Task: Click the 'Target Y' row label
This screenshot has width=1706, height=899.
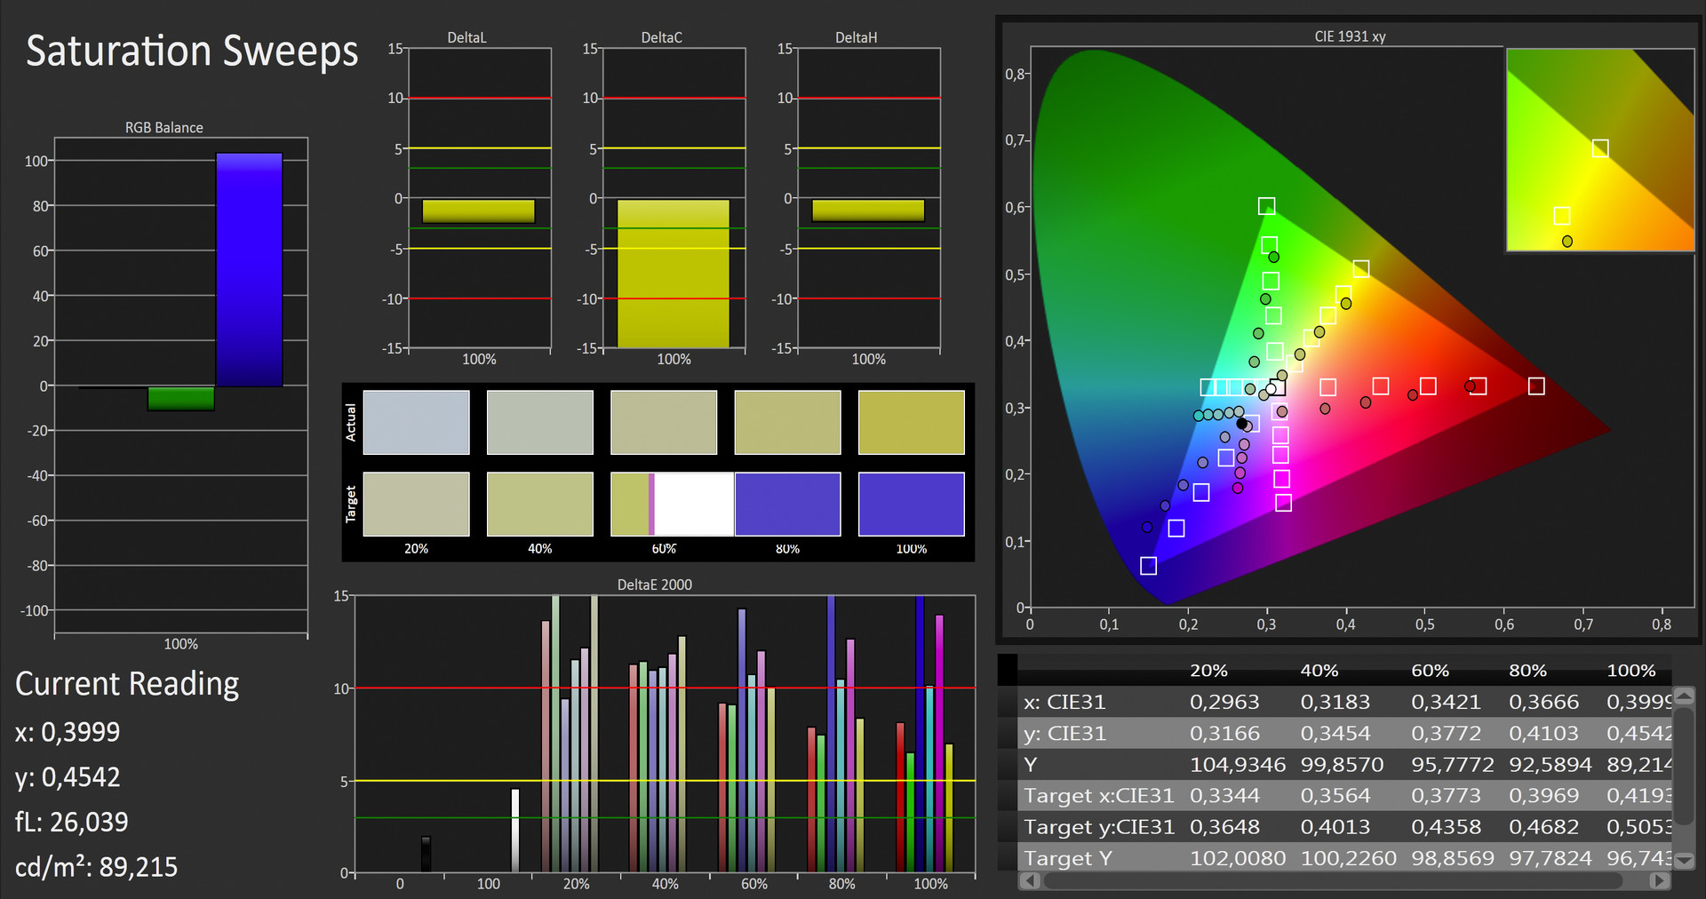Action: click(x=1067, y=858)
